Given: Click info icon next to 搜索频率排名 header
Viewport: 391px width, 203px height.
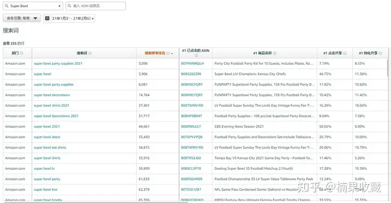Looking at the screenshot, I should point(168,53).
